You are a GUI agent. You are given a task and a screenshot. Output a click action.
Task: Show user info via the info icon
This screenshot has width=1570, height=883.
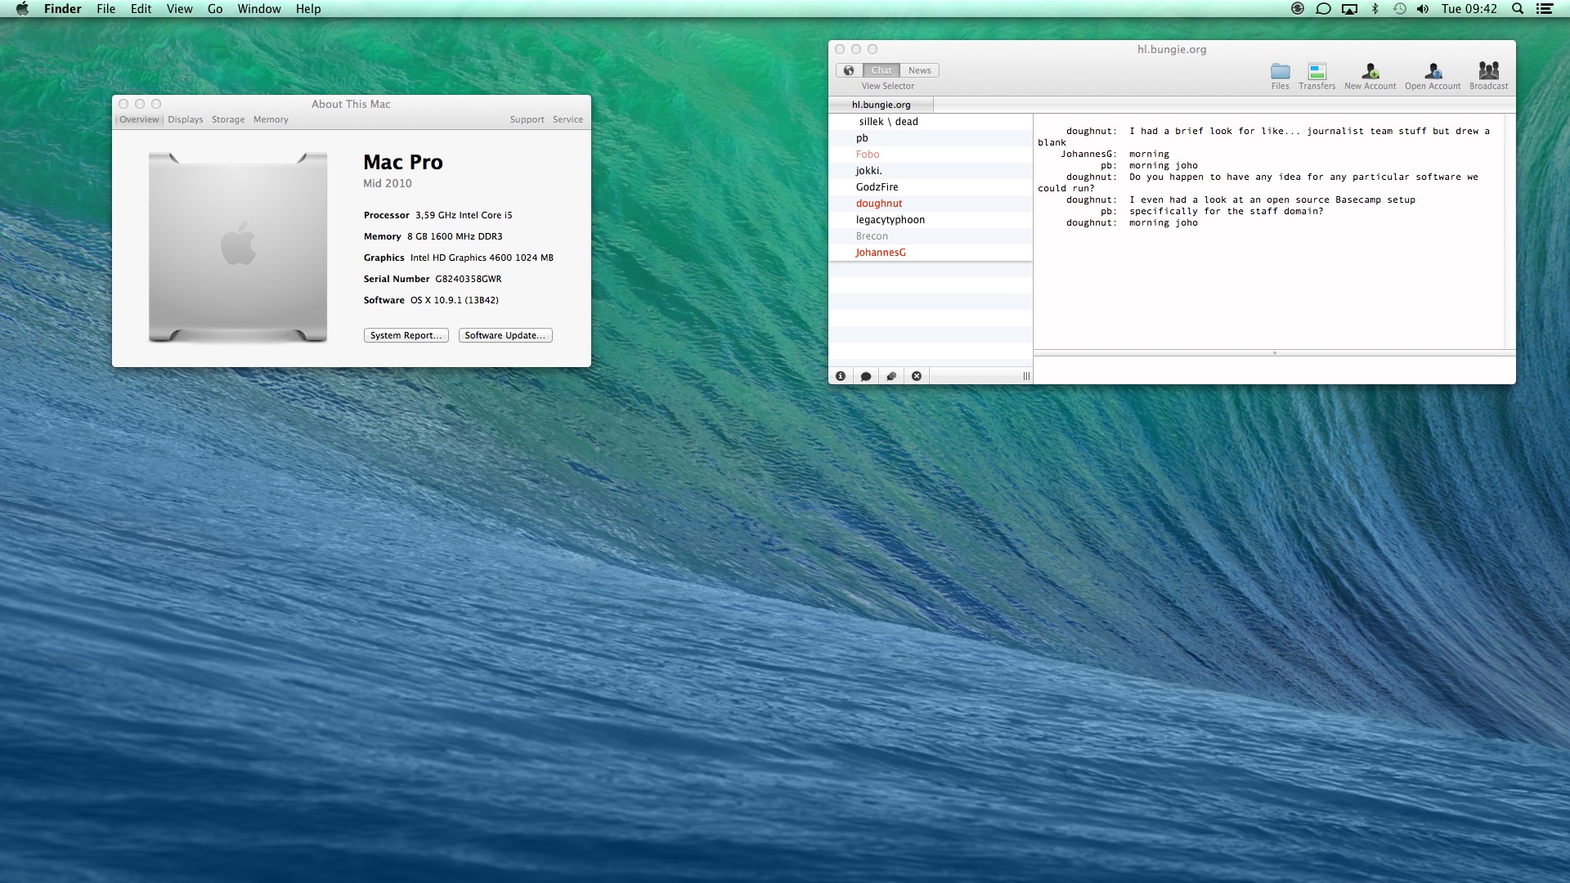841,376
